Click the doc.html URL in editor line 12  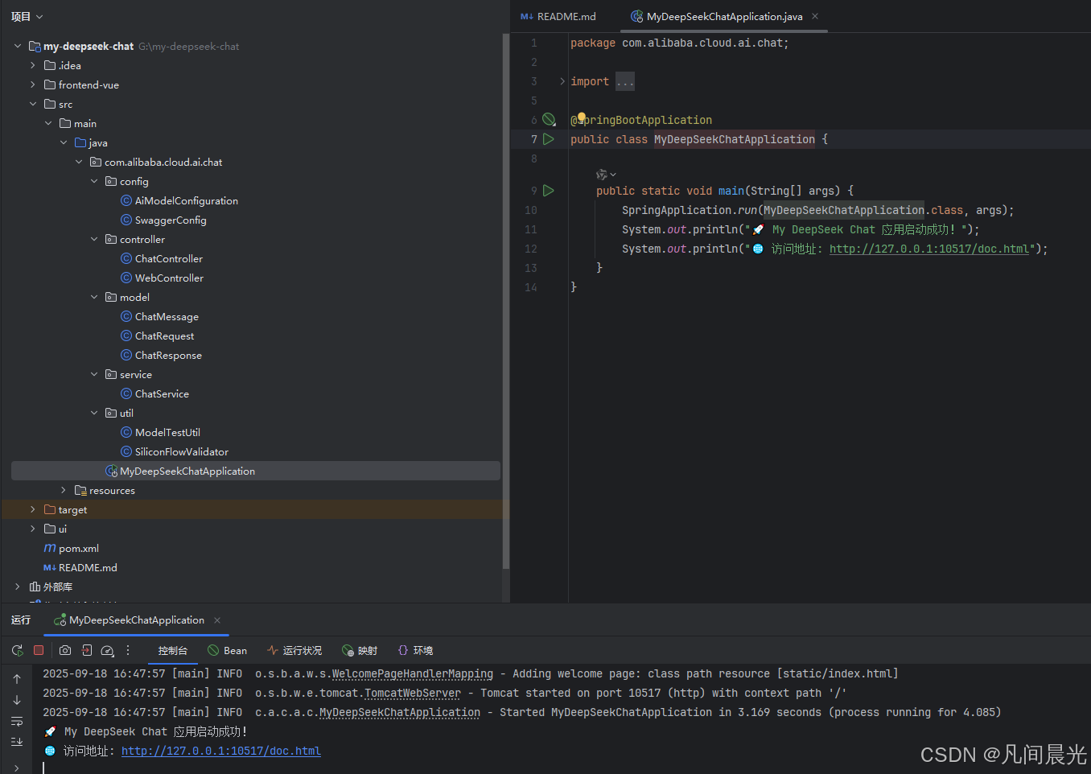(x=929, y=249)
